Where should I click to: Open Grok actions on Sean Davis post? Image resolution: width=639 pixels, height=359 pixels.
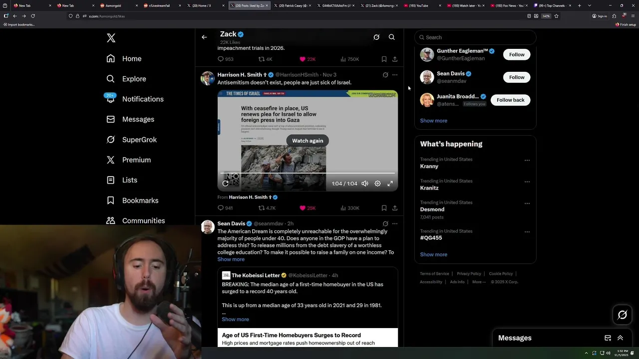(x=385, y=224)
